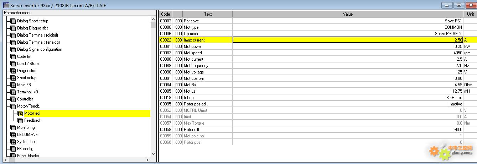Click the Value column header

(348, 14)
